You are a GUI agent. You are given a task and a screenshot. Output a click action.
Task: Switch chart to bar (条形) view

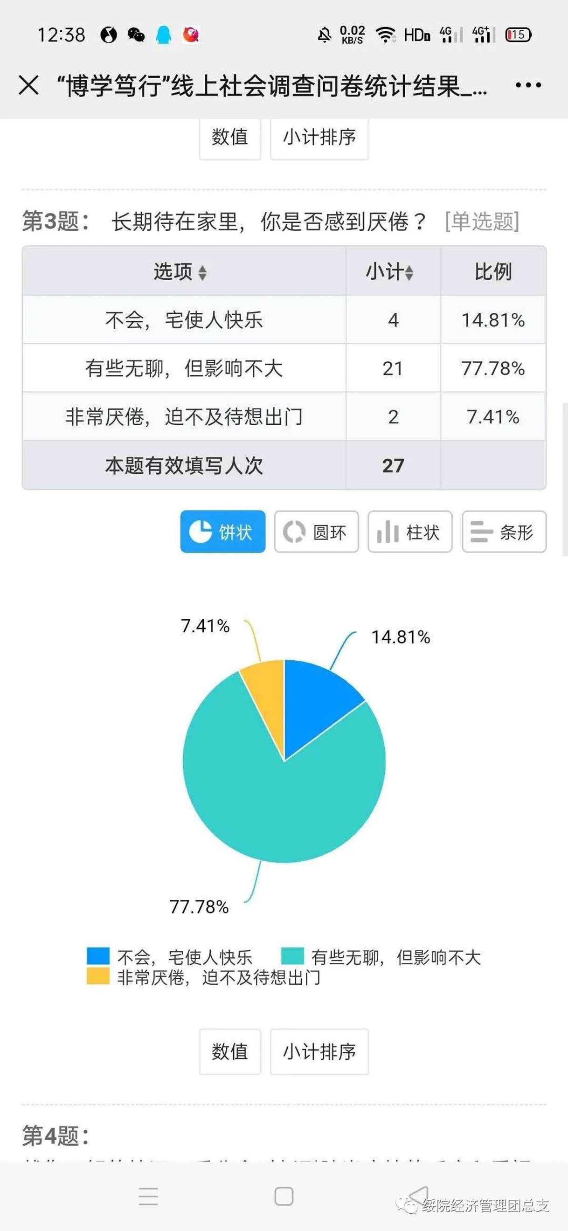coord(504,532)
